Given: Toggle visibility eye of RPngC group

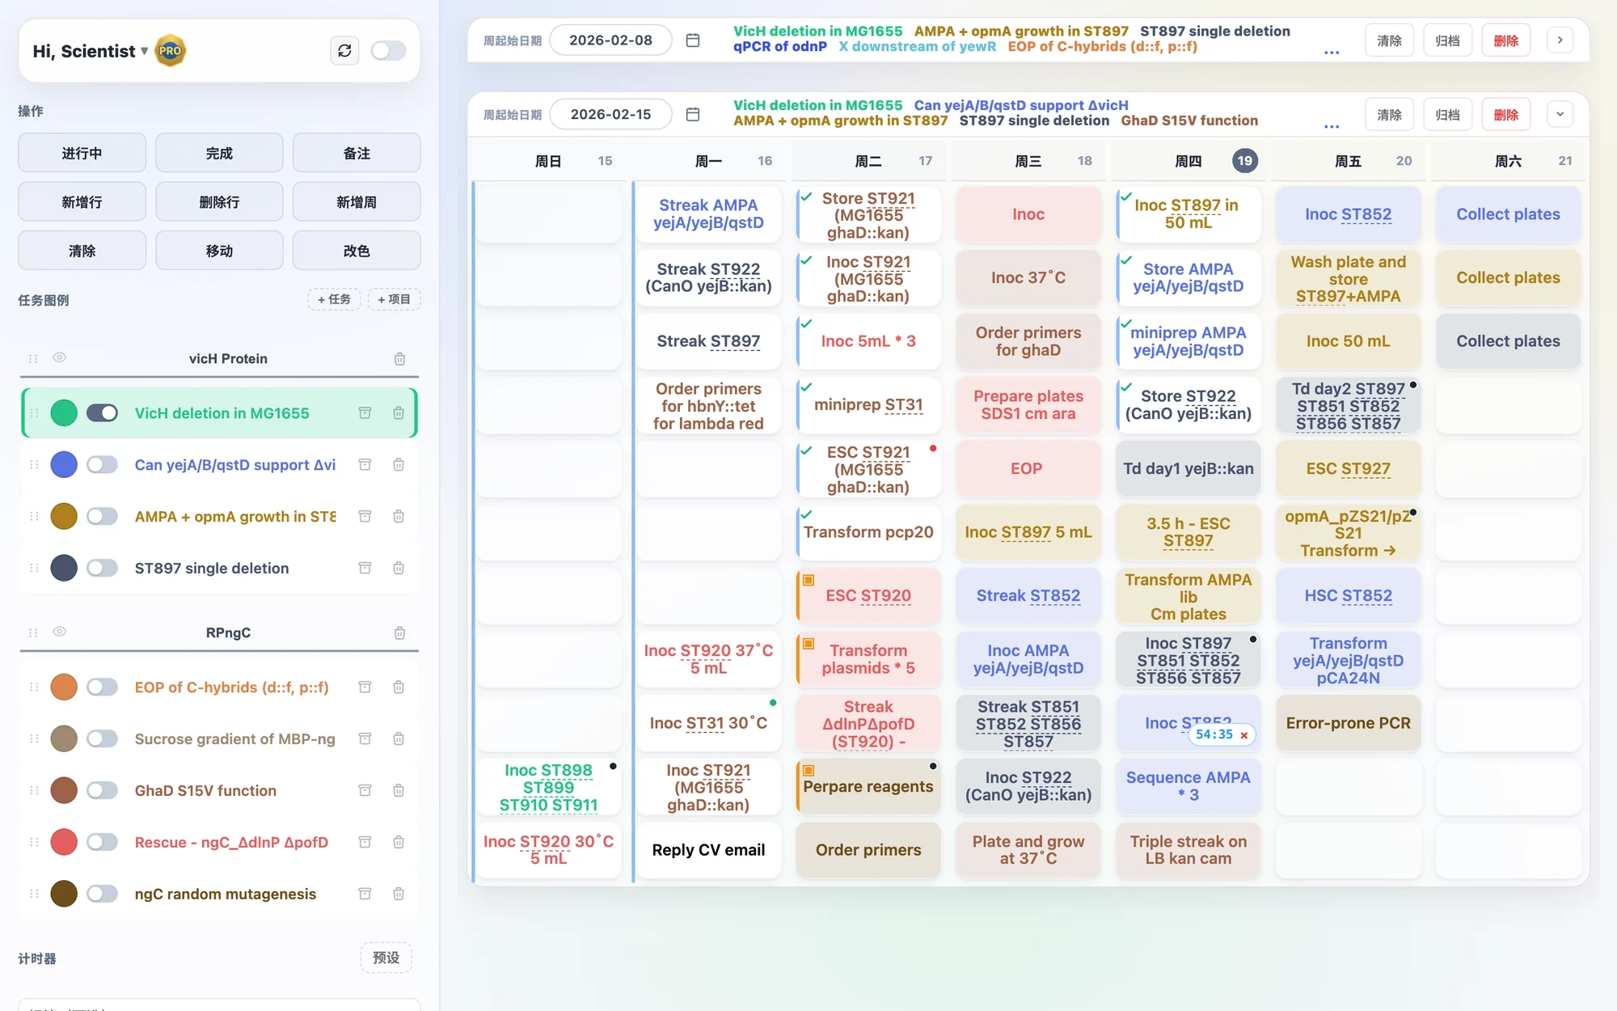Looking at the screenshot, I should coord(59,632).
